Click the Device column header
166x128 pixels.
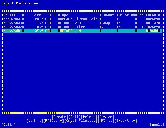coord(10,15)
